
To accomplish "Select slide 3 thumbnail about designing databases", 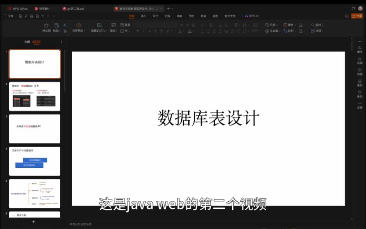I will tap(35, 129).
